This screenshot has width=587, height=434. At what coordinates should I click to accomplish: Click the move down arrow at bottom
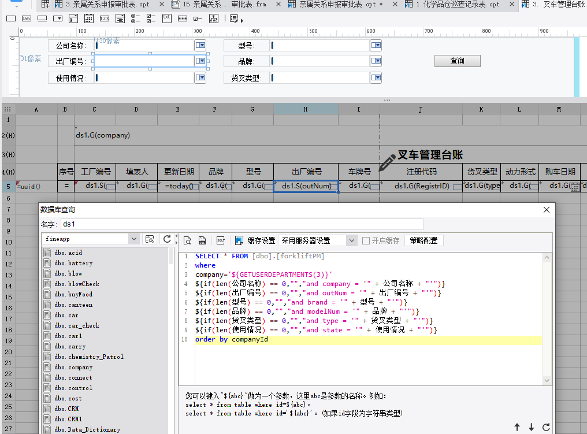(x=531, y=427)
